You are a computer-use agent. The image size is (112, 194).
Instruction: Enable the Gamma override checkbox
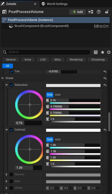coord(11,174)
